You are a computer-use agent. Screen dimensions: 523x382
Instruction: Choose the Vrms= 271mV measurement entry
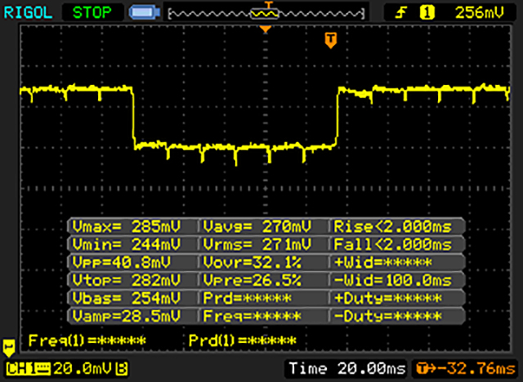[x=263, y=244]
